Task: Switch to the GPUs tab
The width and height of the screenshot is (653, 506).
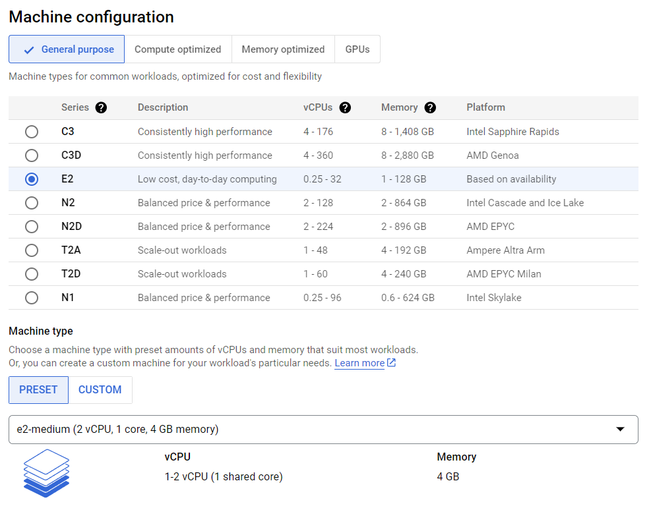Action: (358, 49)
